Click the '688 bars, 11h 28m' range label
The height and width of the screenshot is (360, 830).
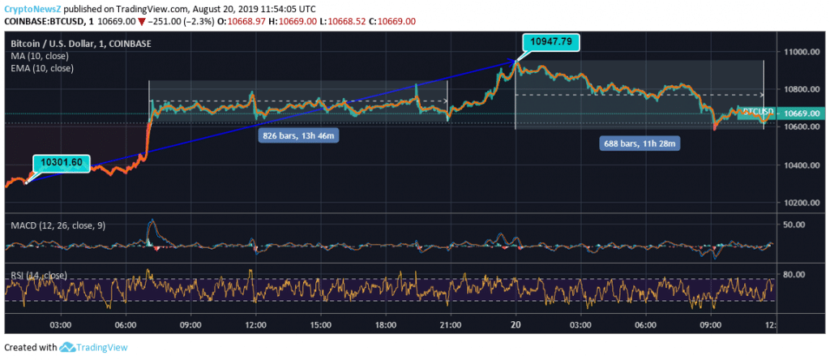pyautogui.click(x=640, y=143)
